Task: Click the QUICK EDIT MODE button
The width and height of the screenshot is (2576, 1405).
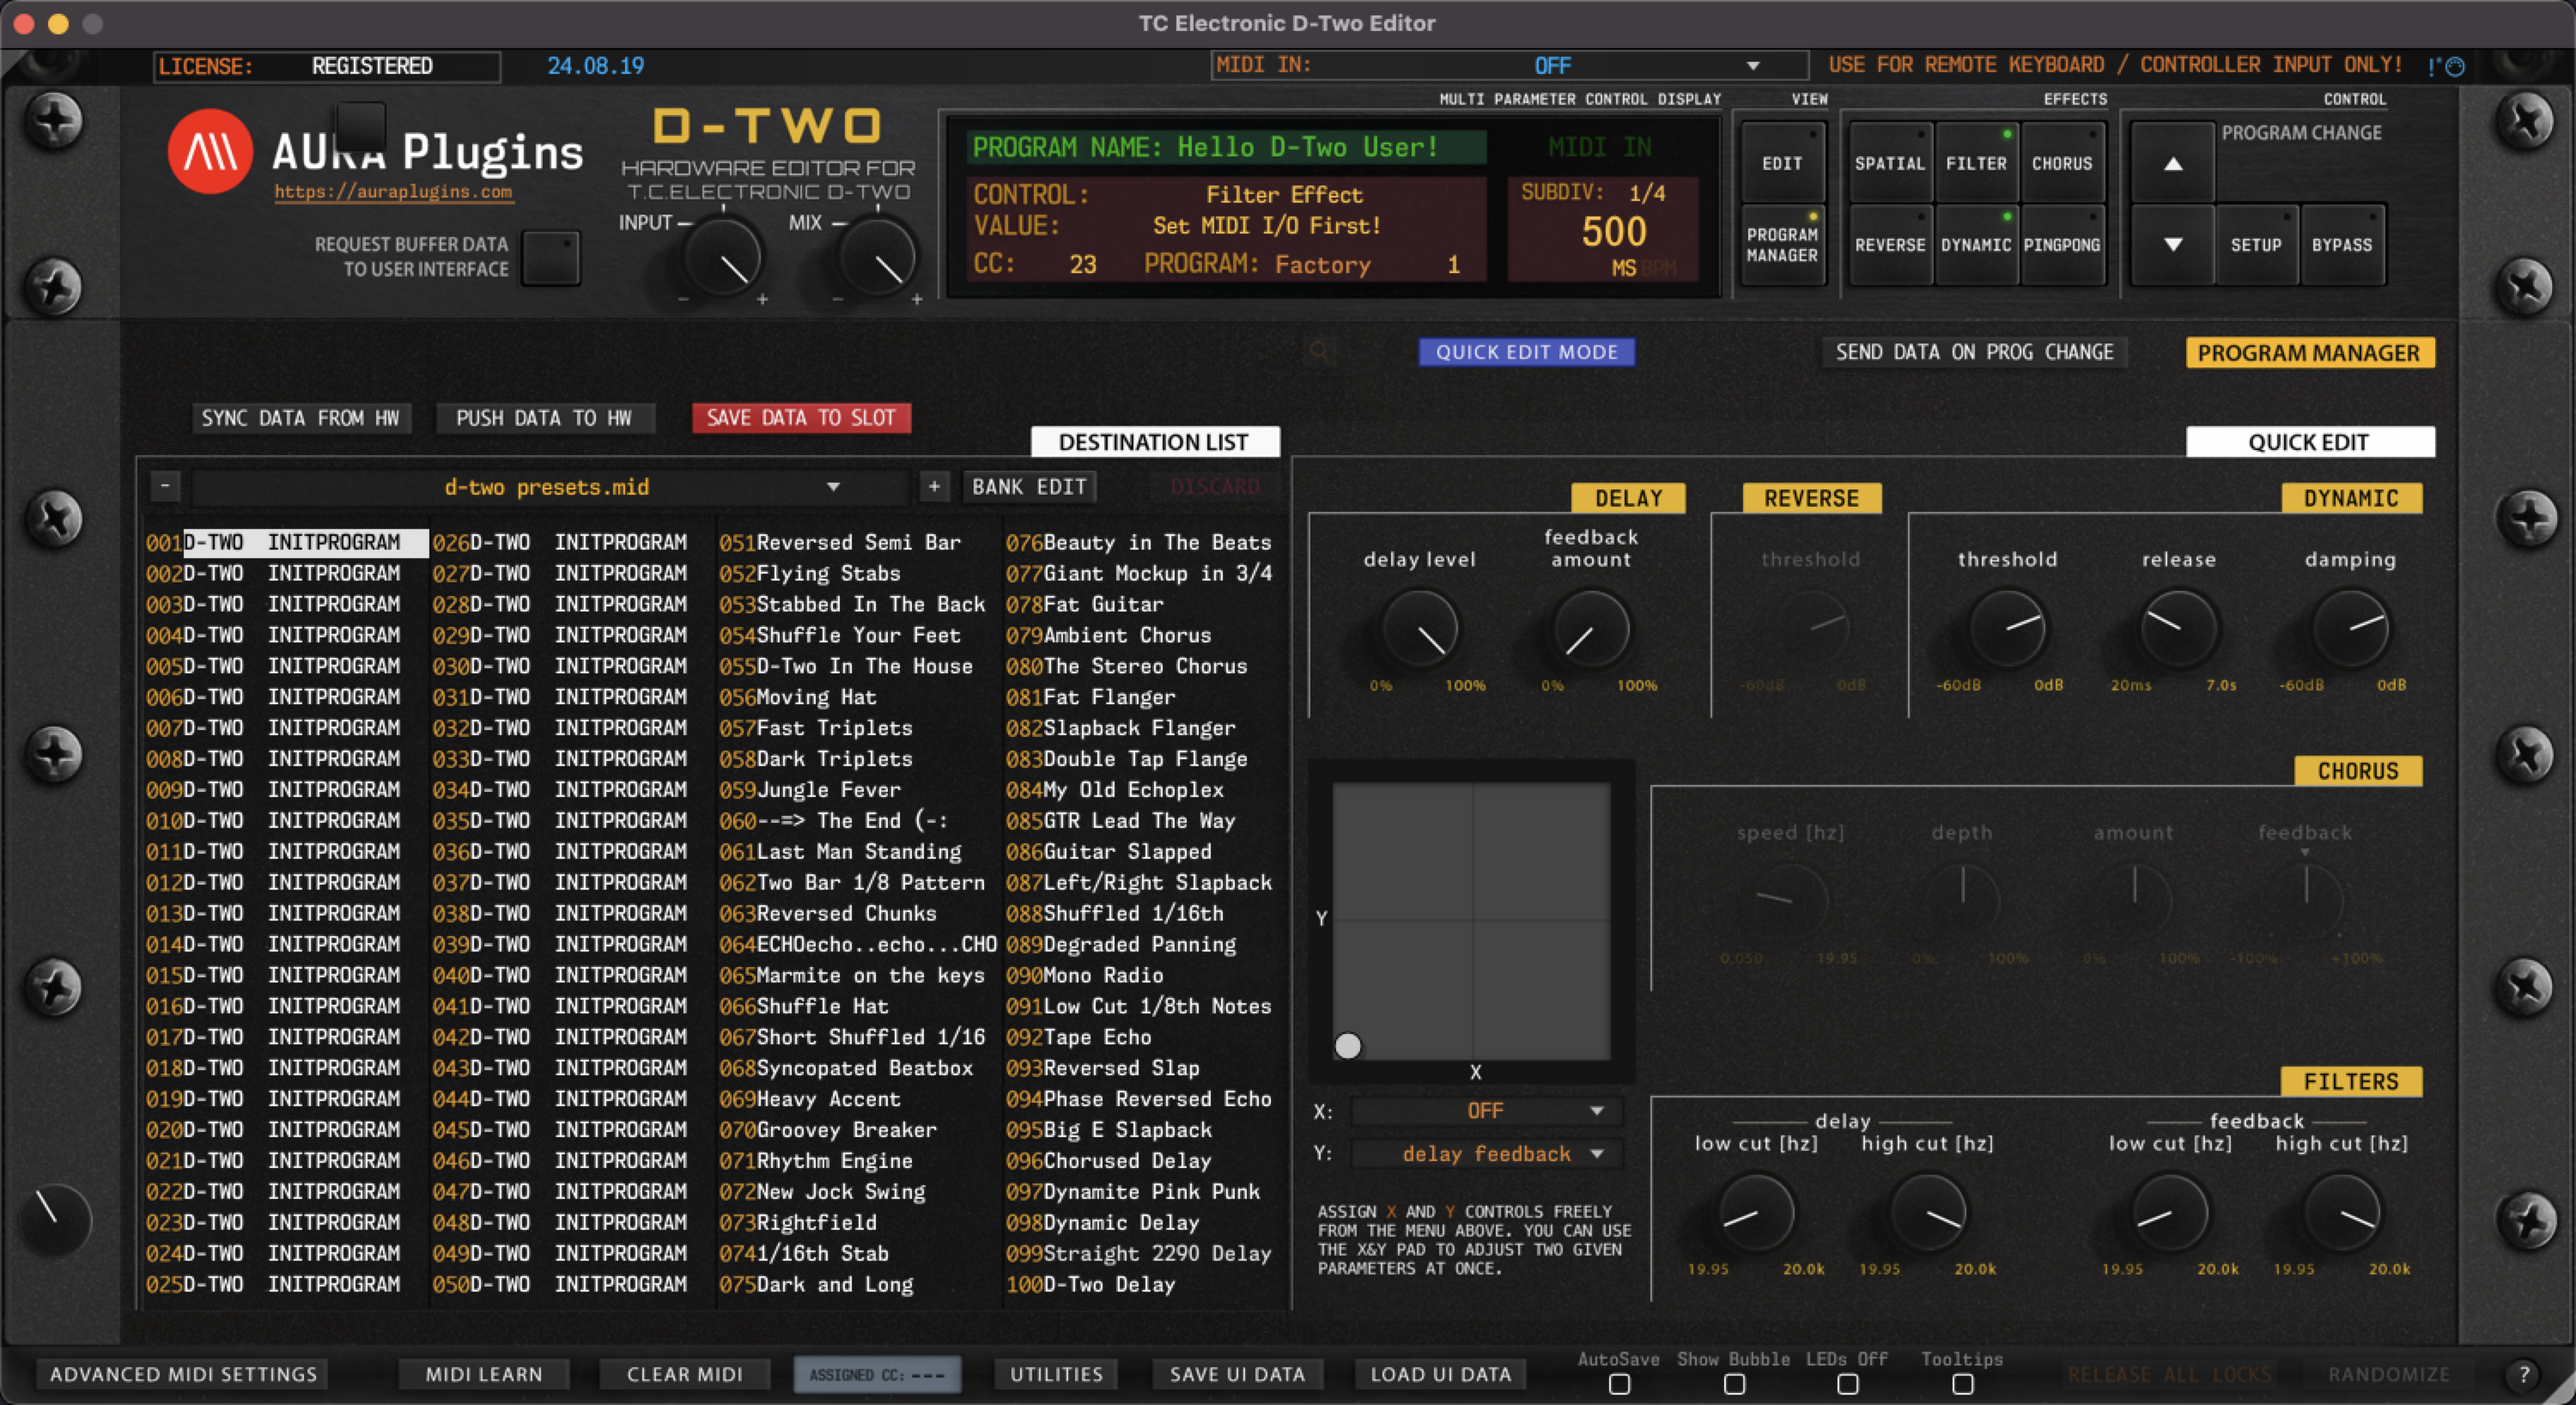Action: 1526,352
